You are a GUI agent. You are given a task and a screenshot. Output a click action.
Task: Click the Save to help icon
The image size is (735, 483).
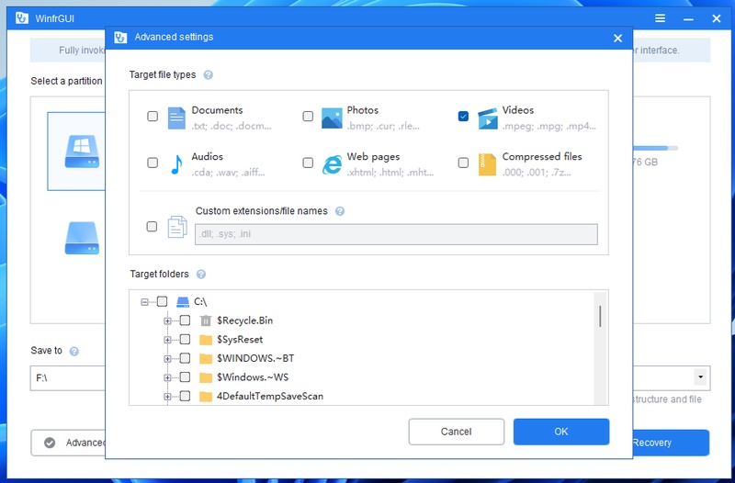[x=74, y=352]
